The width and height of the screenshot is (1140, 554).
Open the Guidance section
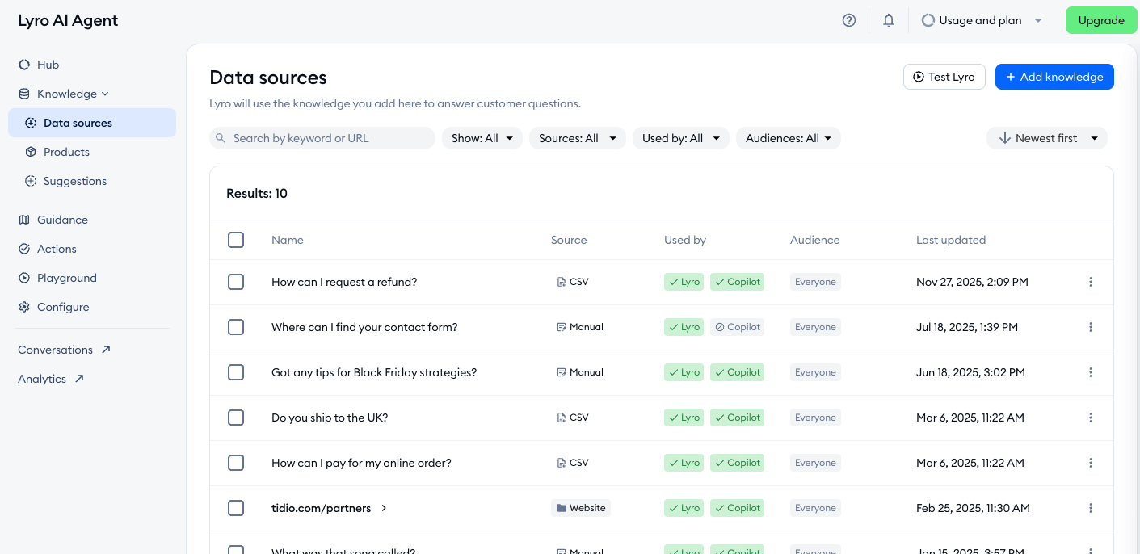tap(62, 220)
